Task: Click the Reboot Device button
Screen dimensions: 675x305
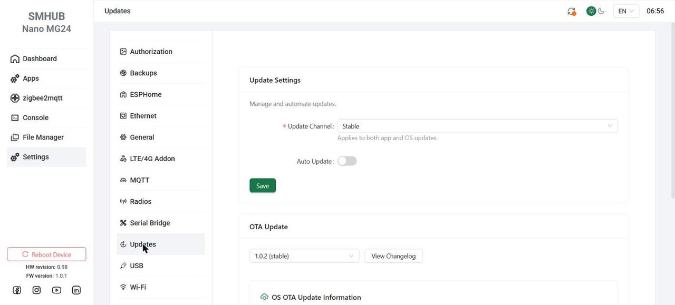Action: coord(46,254)
